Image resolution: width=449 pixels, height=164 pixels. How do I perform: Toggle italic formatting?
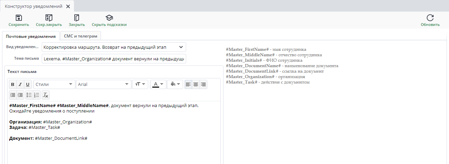tap(20, 84)
